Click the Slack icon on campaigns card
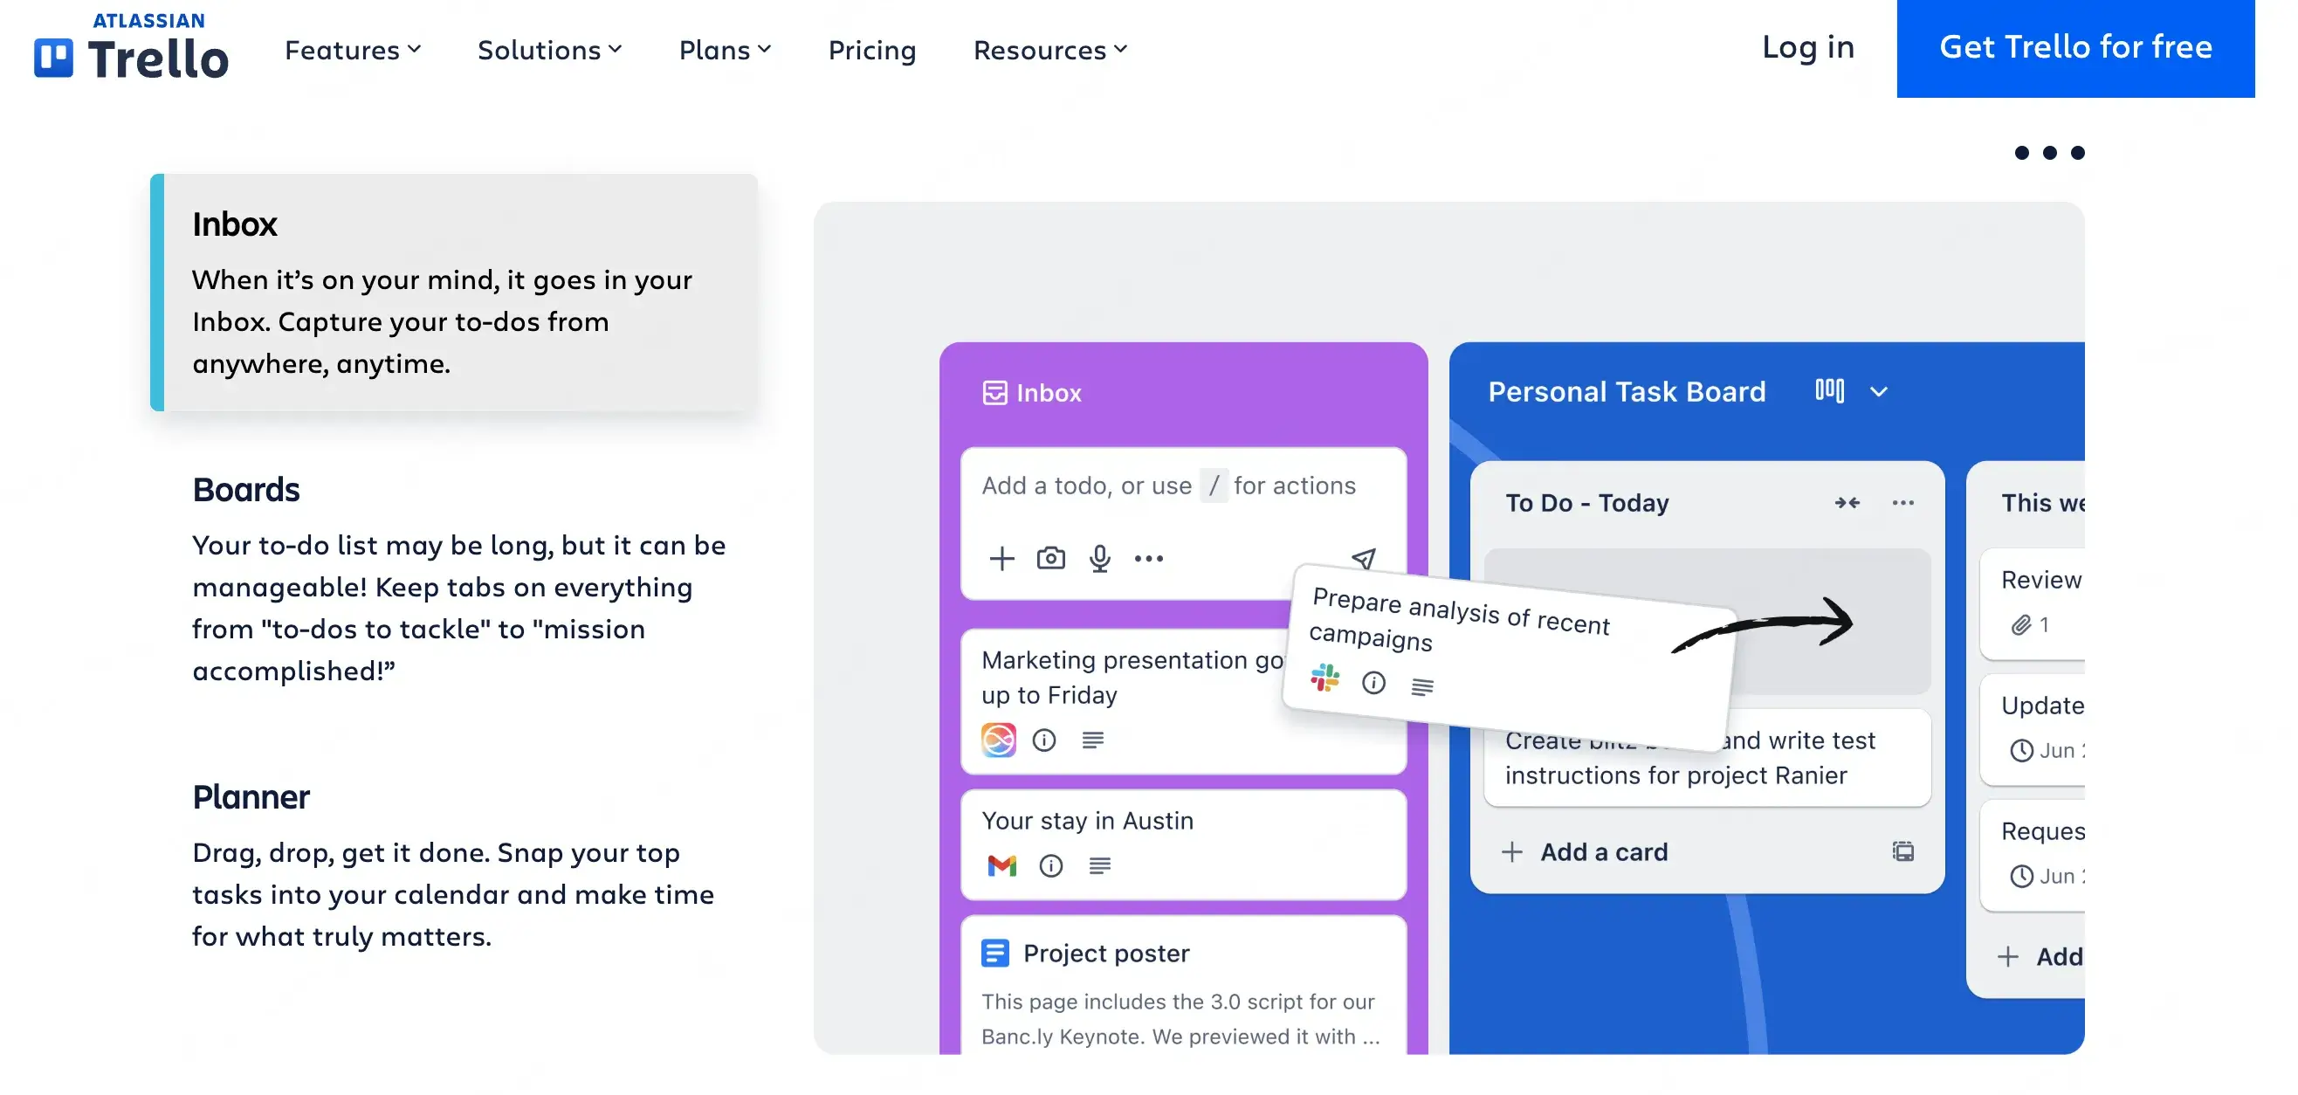The image size is (2298, 1095). (x=1324, y=678)
